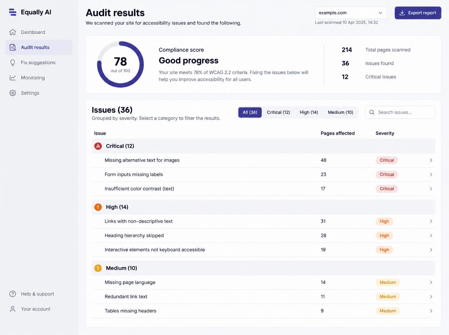Click the Issue column header

coord(100,133)
